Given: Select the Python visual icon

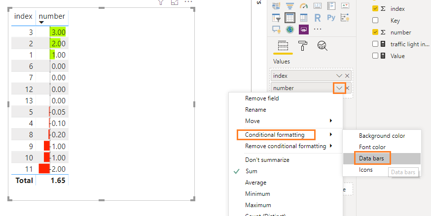Looking at the screenshot, I should (331, 18).
